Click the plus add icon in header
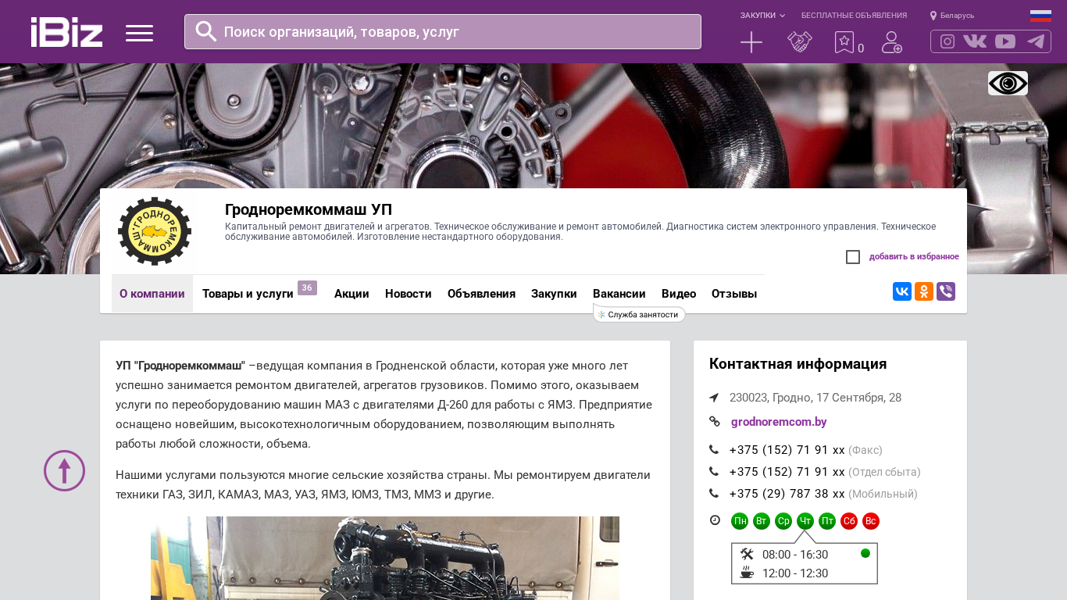Screen dimensions: 1067x600 pos(751,42)
